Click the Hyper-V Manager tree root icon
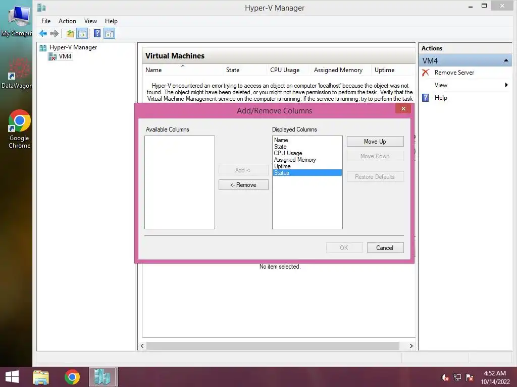The width and height of the screenshot is (517, 387). coord(43,48)
